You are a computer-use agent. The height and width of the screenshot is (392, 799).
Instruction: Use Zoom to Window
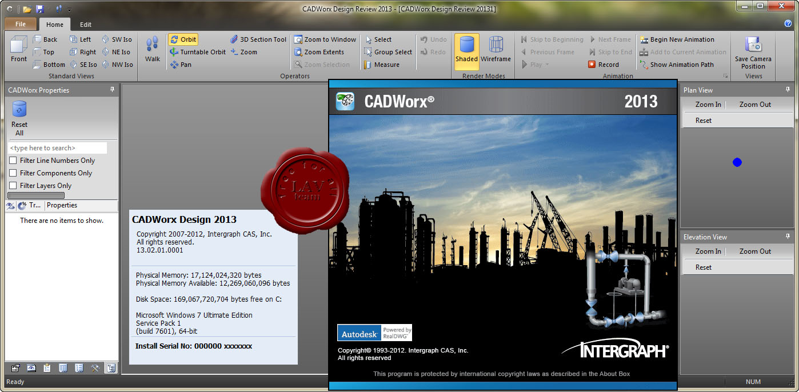[325, 39]
